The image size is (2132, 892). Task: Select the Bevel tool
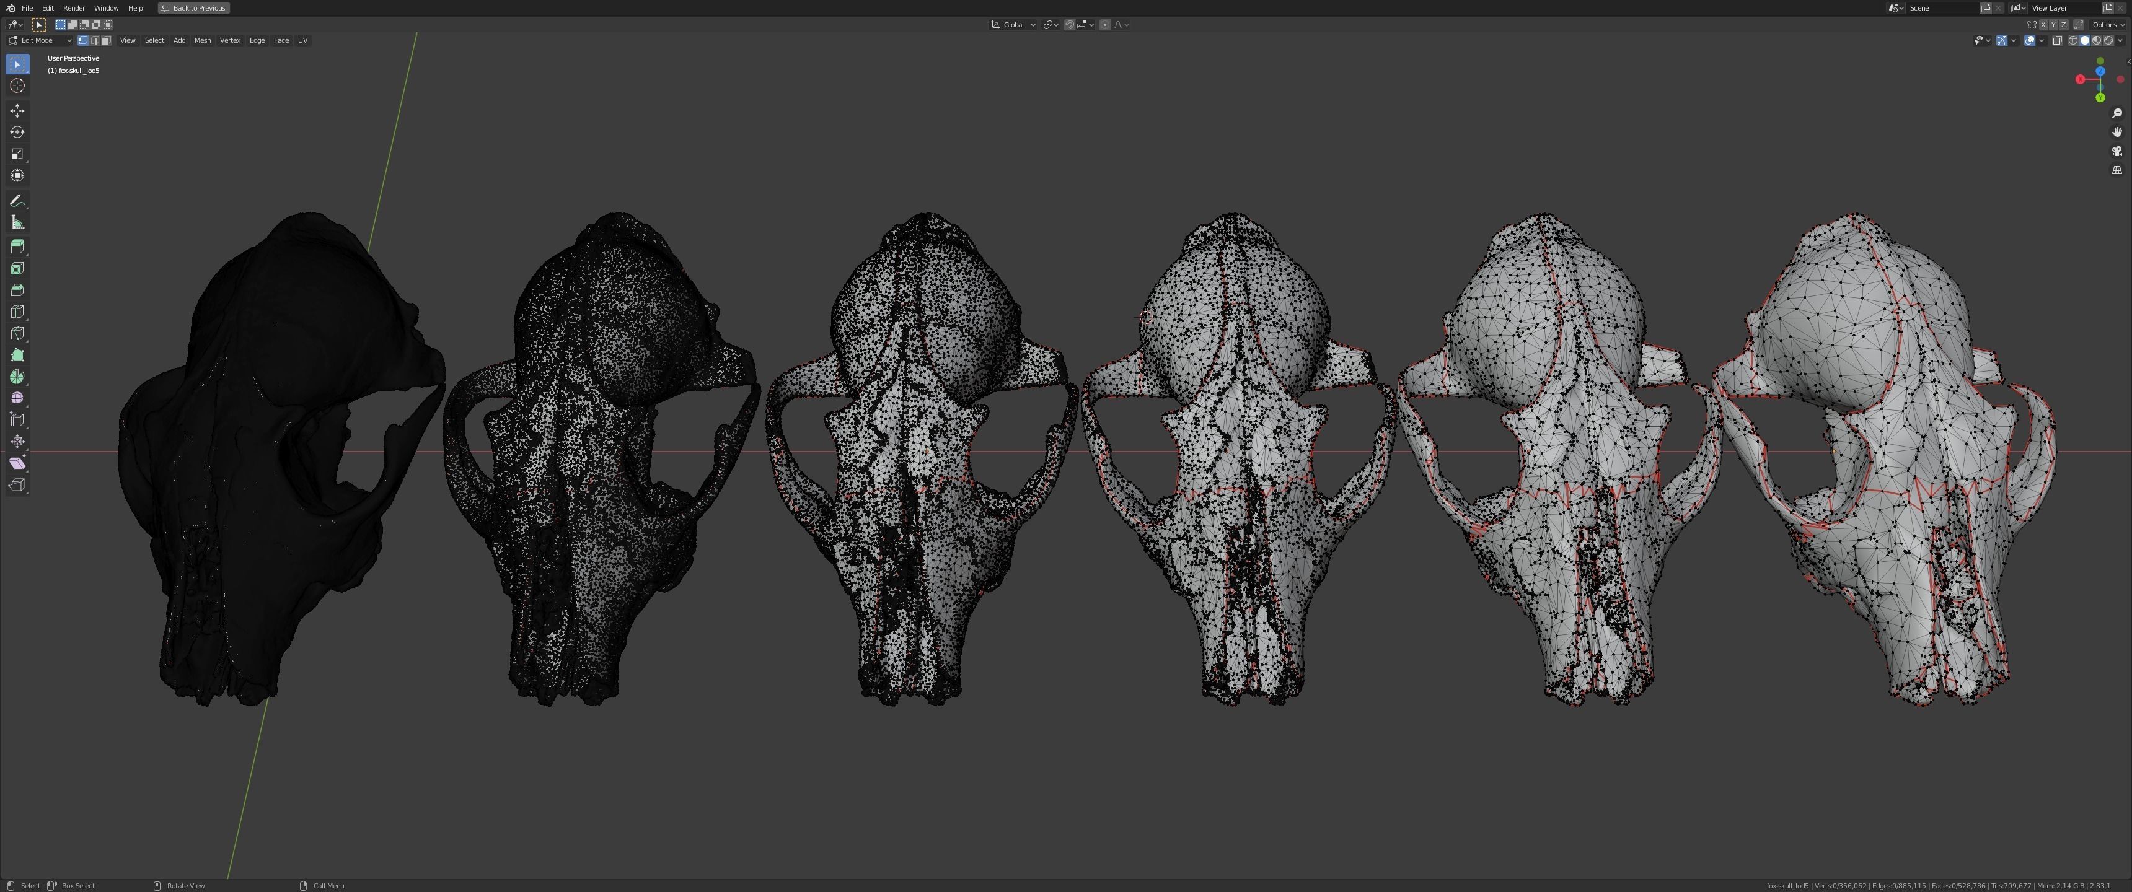(x=17, y=290)
